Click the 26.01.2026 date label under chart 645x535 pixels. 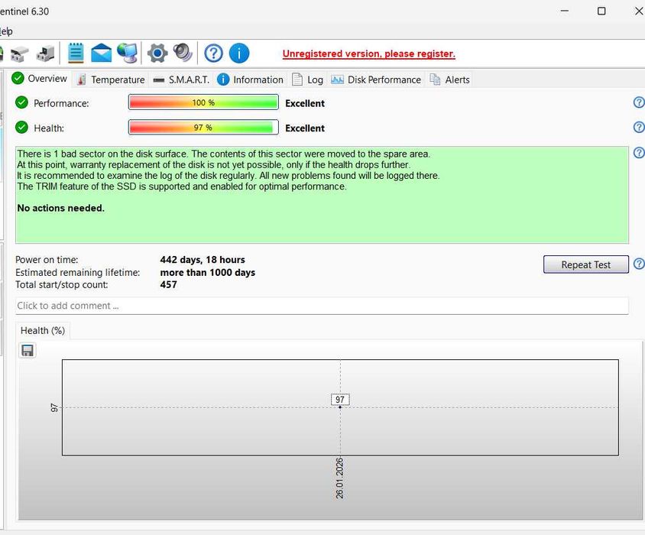(x=339, y=478)
